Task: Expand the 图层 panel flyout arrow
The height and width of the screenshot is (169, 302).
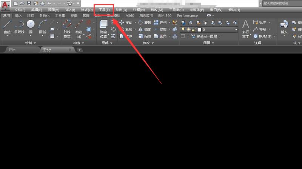Action: (x=213, y=43)
